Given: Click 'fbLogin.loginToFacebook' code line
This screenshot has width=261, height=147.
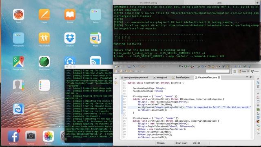Looking at the screenshot, I should click(x=166, y=126).
